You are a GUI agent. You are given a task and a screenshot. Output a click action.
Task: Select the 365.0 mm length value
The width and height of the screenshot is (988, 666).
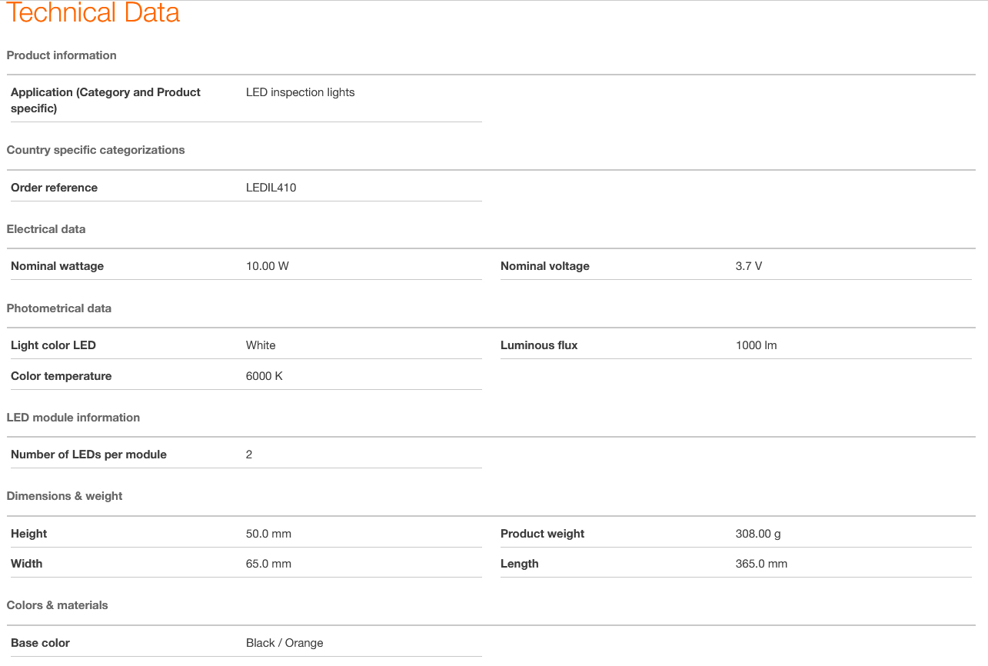click(761, 564)
